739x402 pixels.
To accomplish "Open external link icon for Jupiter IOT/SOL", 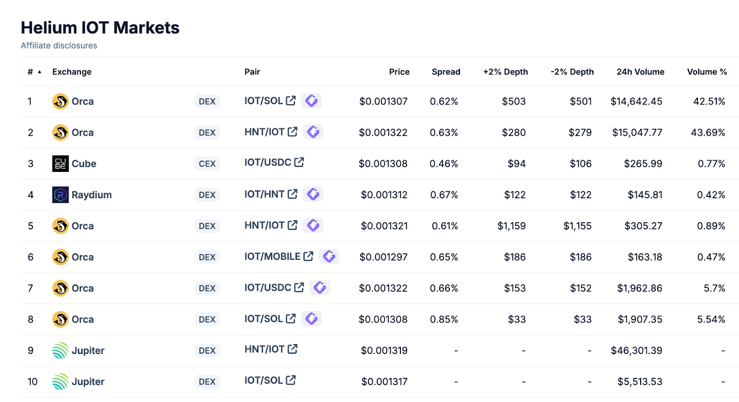I will pyautogui.click(x=291, y=380).
